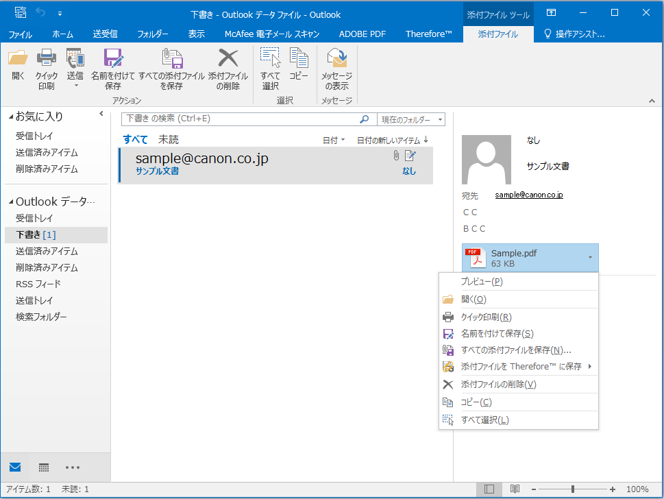Image resolution: width=664 pixels, height=499 pixels.
Task: Open the File (ファイル) tab
Action: (x=20, y=34)
